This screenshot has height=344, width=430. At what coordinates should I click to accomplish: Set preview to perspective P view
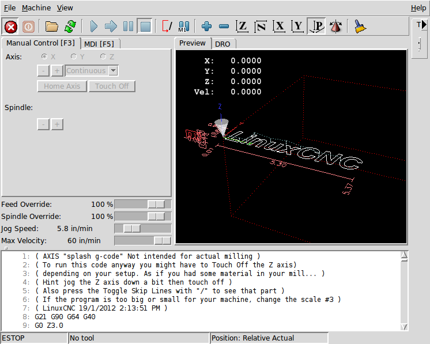click(x=316, y=27)
